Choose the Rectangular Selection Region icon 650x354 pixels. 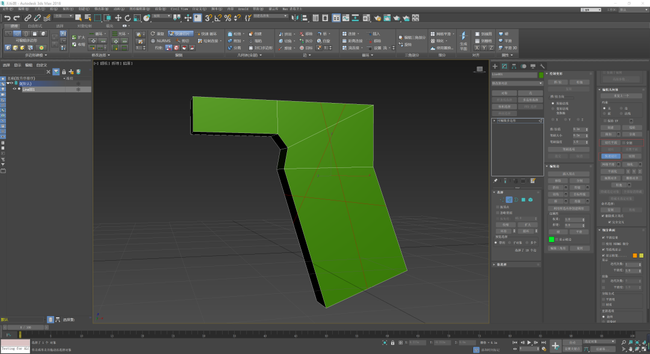97,18
